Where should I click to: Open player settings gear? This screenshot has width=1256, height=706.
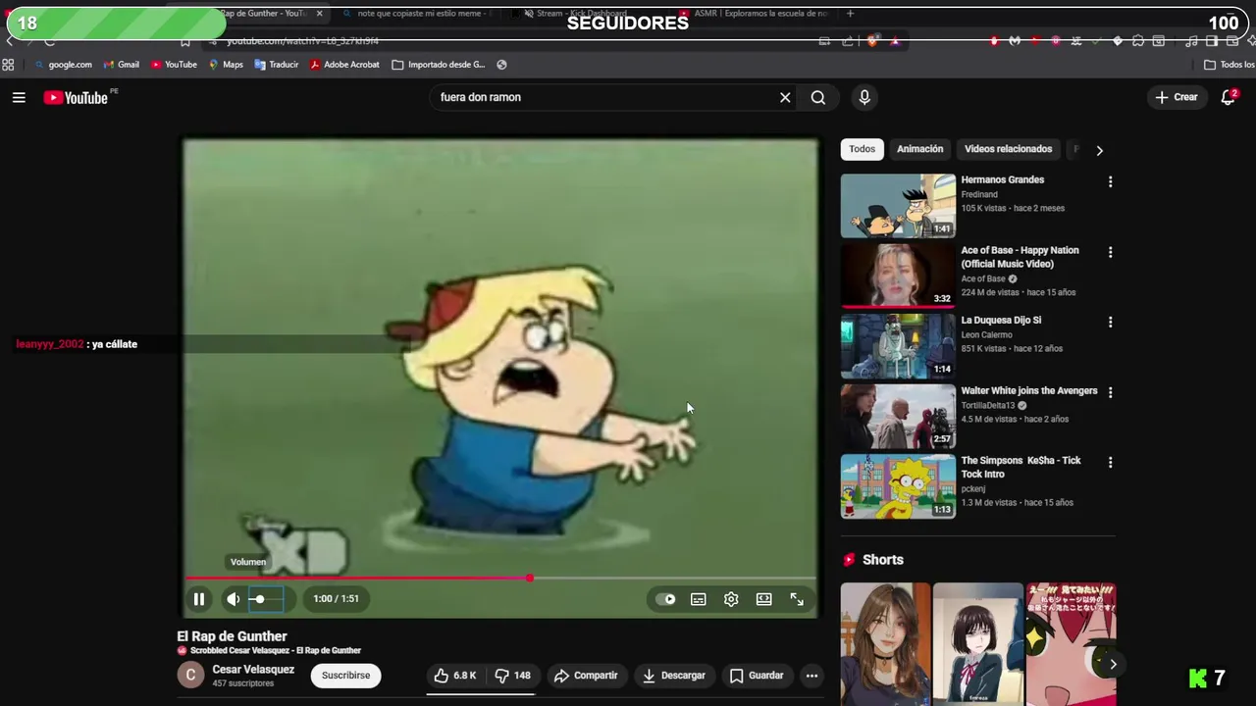coord(731,599)
